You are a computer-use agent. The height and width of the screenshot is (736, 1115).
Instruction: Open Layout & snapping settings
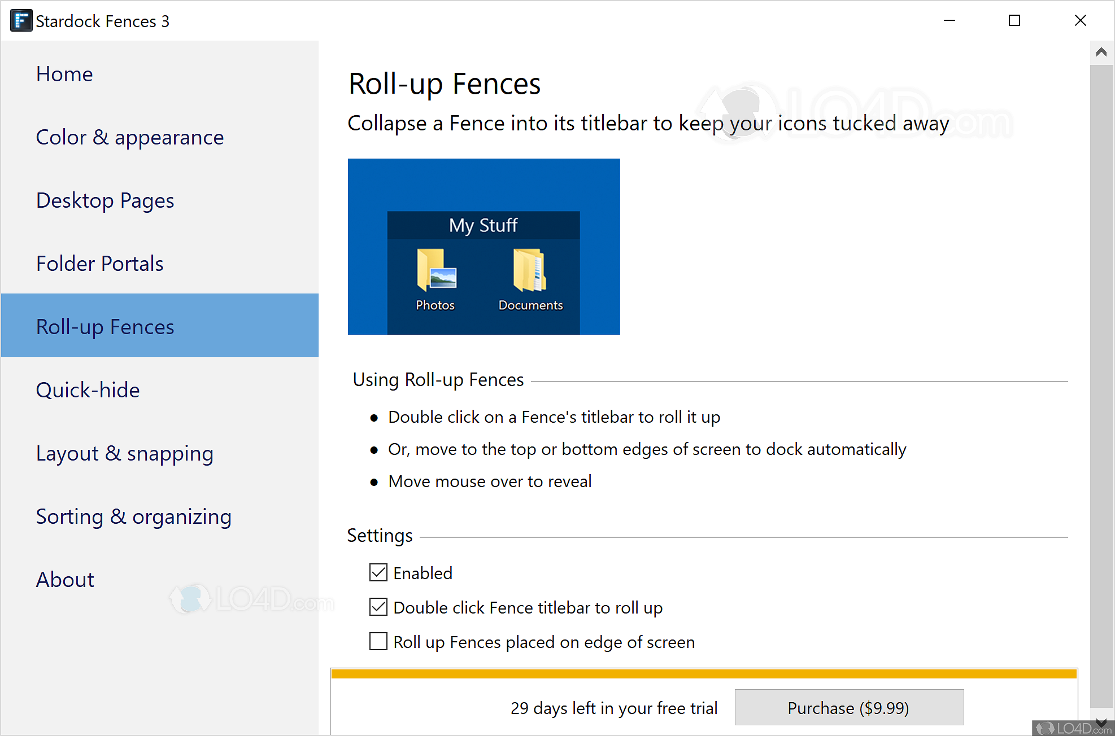click(x=124, y=453)
